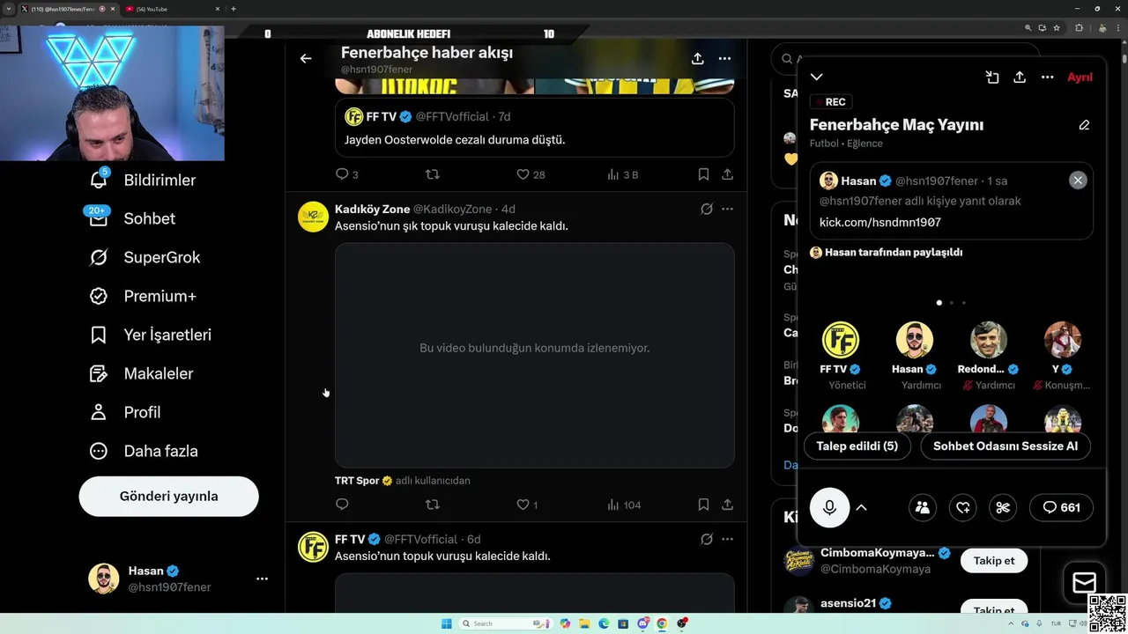Leave the Space via Ayrıl
This screenshot has width=1128, height=634.
(x=1080, y=77)
